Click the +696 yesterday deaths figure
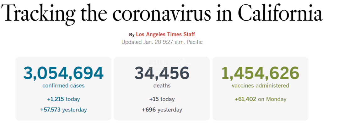The height and width of the screenshot is (129, 339). [x=162, y=110]
